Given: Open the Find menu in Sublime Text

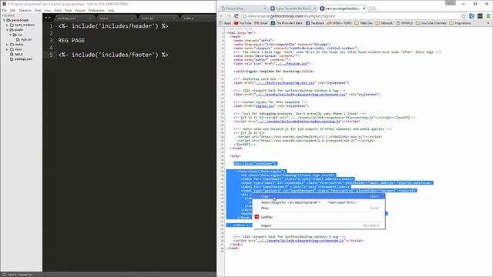Looking at the screenshot, I should [38, 10].
